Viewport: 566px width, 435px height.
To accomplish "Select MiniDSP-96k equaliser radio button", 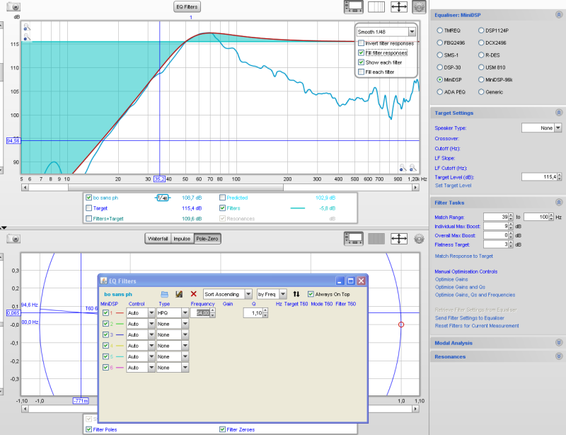I will coord(481,79).
